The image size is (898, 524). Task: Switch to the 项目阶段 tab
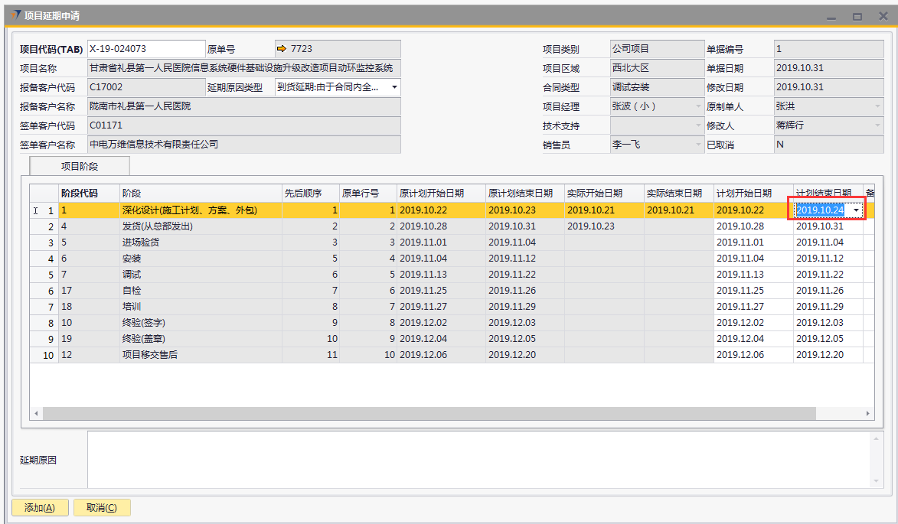click(x=80, y=166)
